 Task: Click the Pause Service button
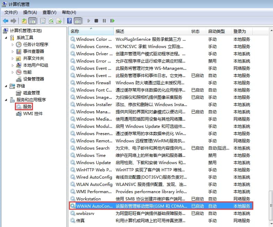click(x=104, y=21)
